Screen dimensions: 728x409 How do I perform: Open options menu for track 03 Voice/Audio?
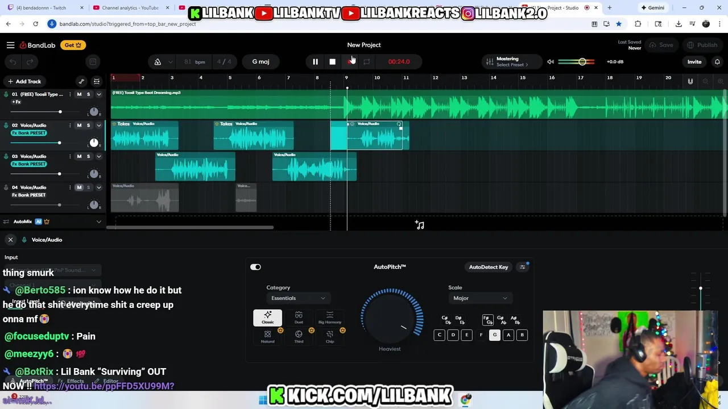point(70,156)
